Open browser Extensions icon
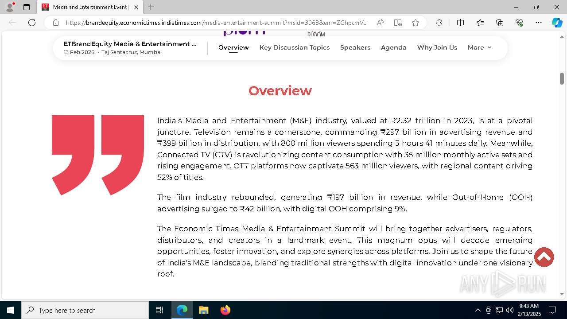Screen dimensions: 567x319 [x=439, y=23]
